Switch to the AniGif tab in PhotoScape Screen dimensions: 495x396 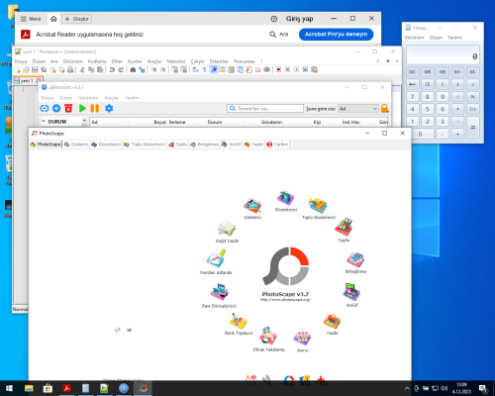tap(231, 145)
